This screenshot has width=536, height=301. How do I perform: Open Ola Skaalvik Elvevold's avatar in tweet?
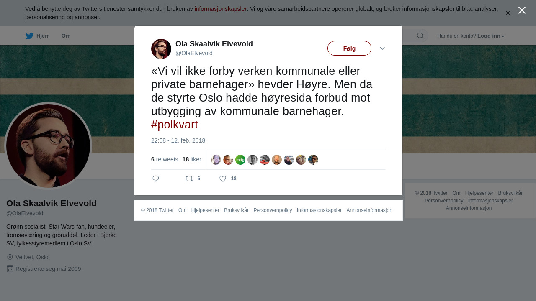coord(161,49)
